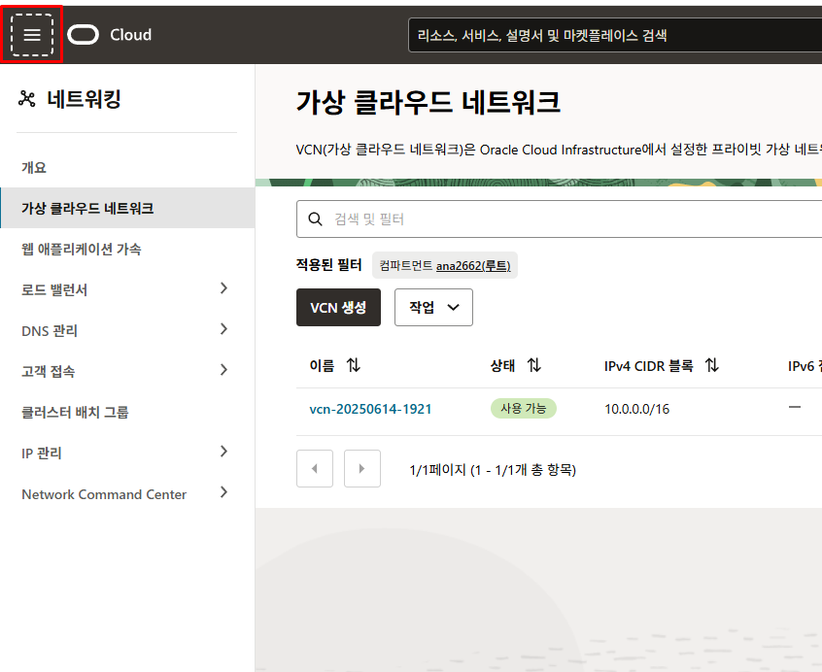
Task: Sort table by 상태 column
Action: (533, 365)
